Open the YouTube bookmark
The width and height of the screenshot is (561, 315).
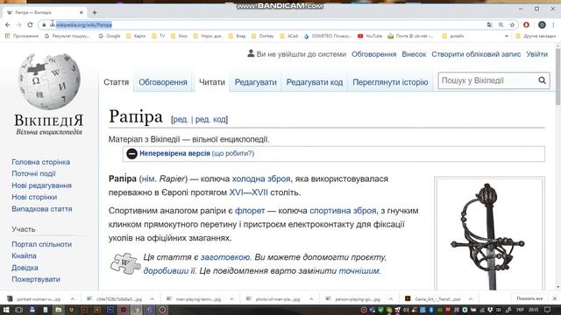pos(370,36)
